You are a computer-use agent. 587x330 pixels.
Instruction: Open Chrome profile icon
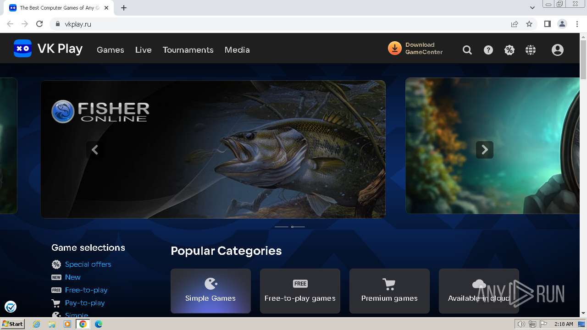click(x=562, y=24)
